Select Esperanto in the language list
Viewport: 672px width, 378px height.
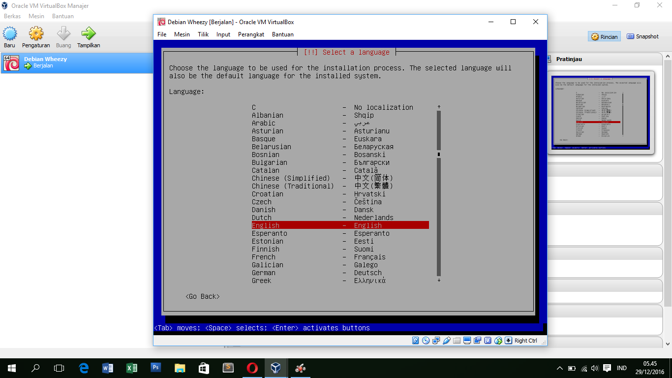pyautogui.click(x=340, y=233)
